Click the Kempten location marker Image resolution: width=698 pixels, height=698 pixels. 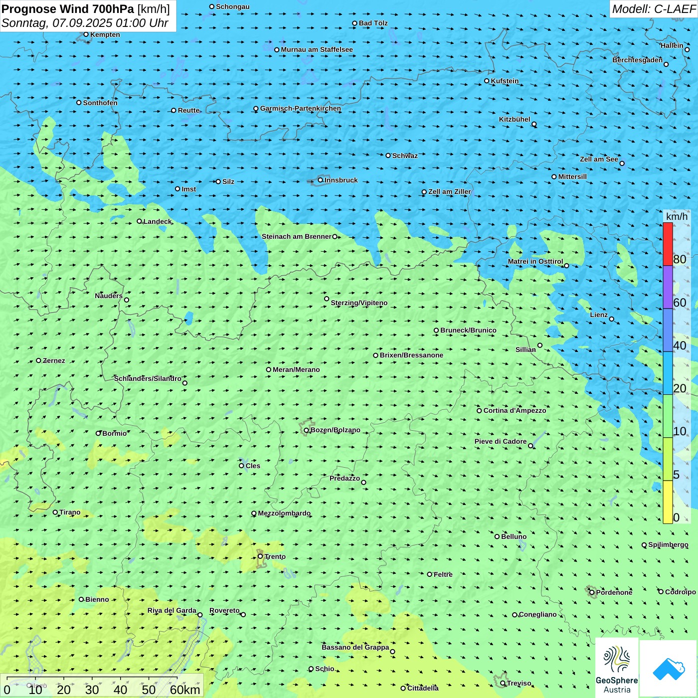coord(86,34)
